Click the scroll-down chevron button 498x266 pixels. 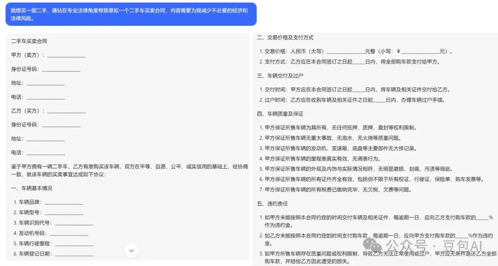point(131,251)
